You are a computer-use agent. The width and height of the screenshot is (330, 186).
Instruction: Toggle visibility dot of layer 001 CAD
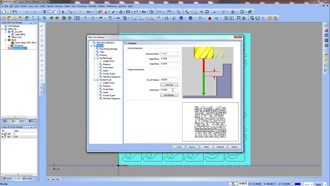coord(2,136)
